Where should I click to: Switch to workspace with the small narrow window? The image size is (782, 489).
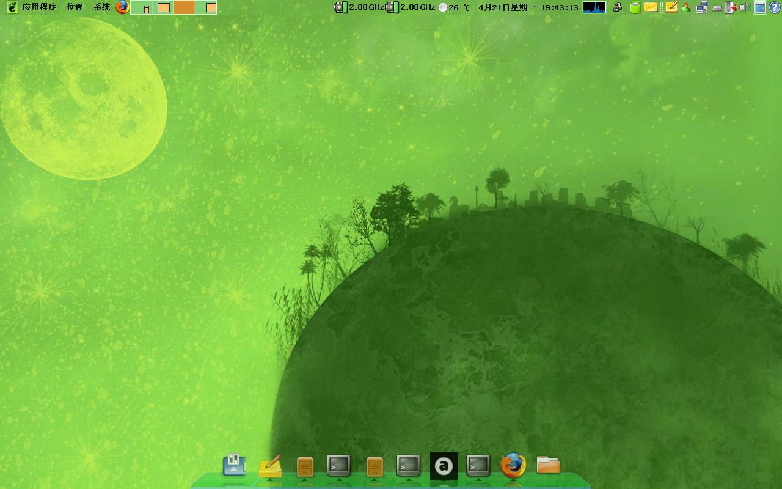(x=141, y=7)
